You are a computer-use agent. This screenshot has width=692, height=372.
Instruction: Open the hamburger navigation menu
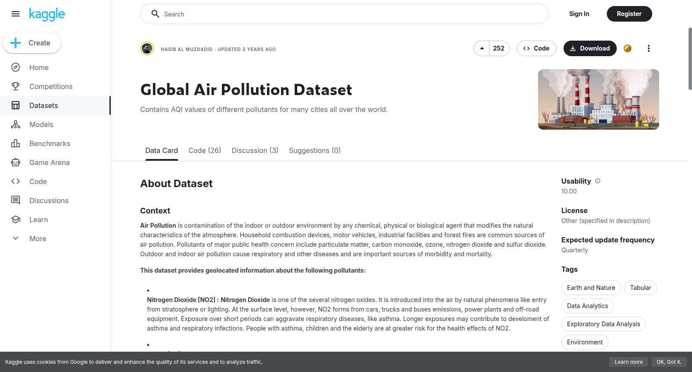click(16, 14)
